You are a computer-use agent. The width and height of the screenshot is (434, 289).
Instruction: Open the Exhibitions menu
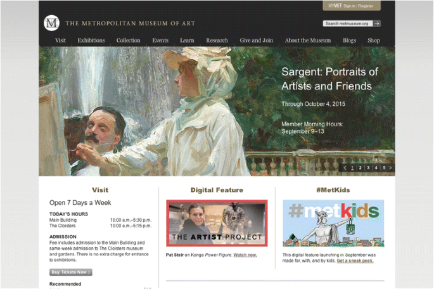click(x=91, y=41)
